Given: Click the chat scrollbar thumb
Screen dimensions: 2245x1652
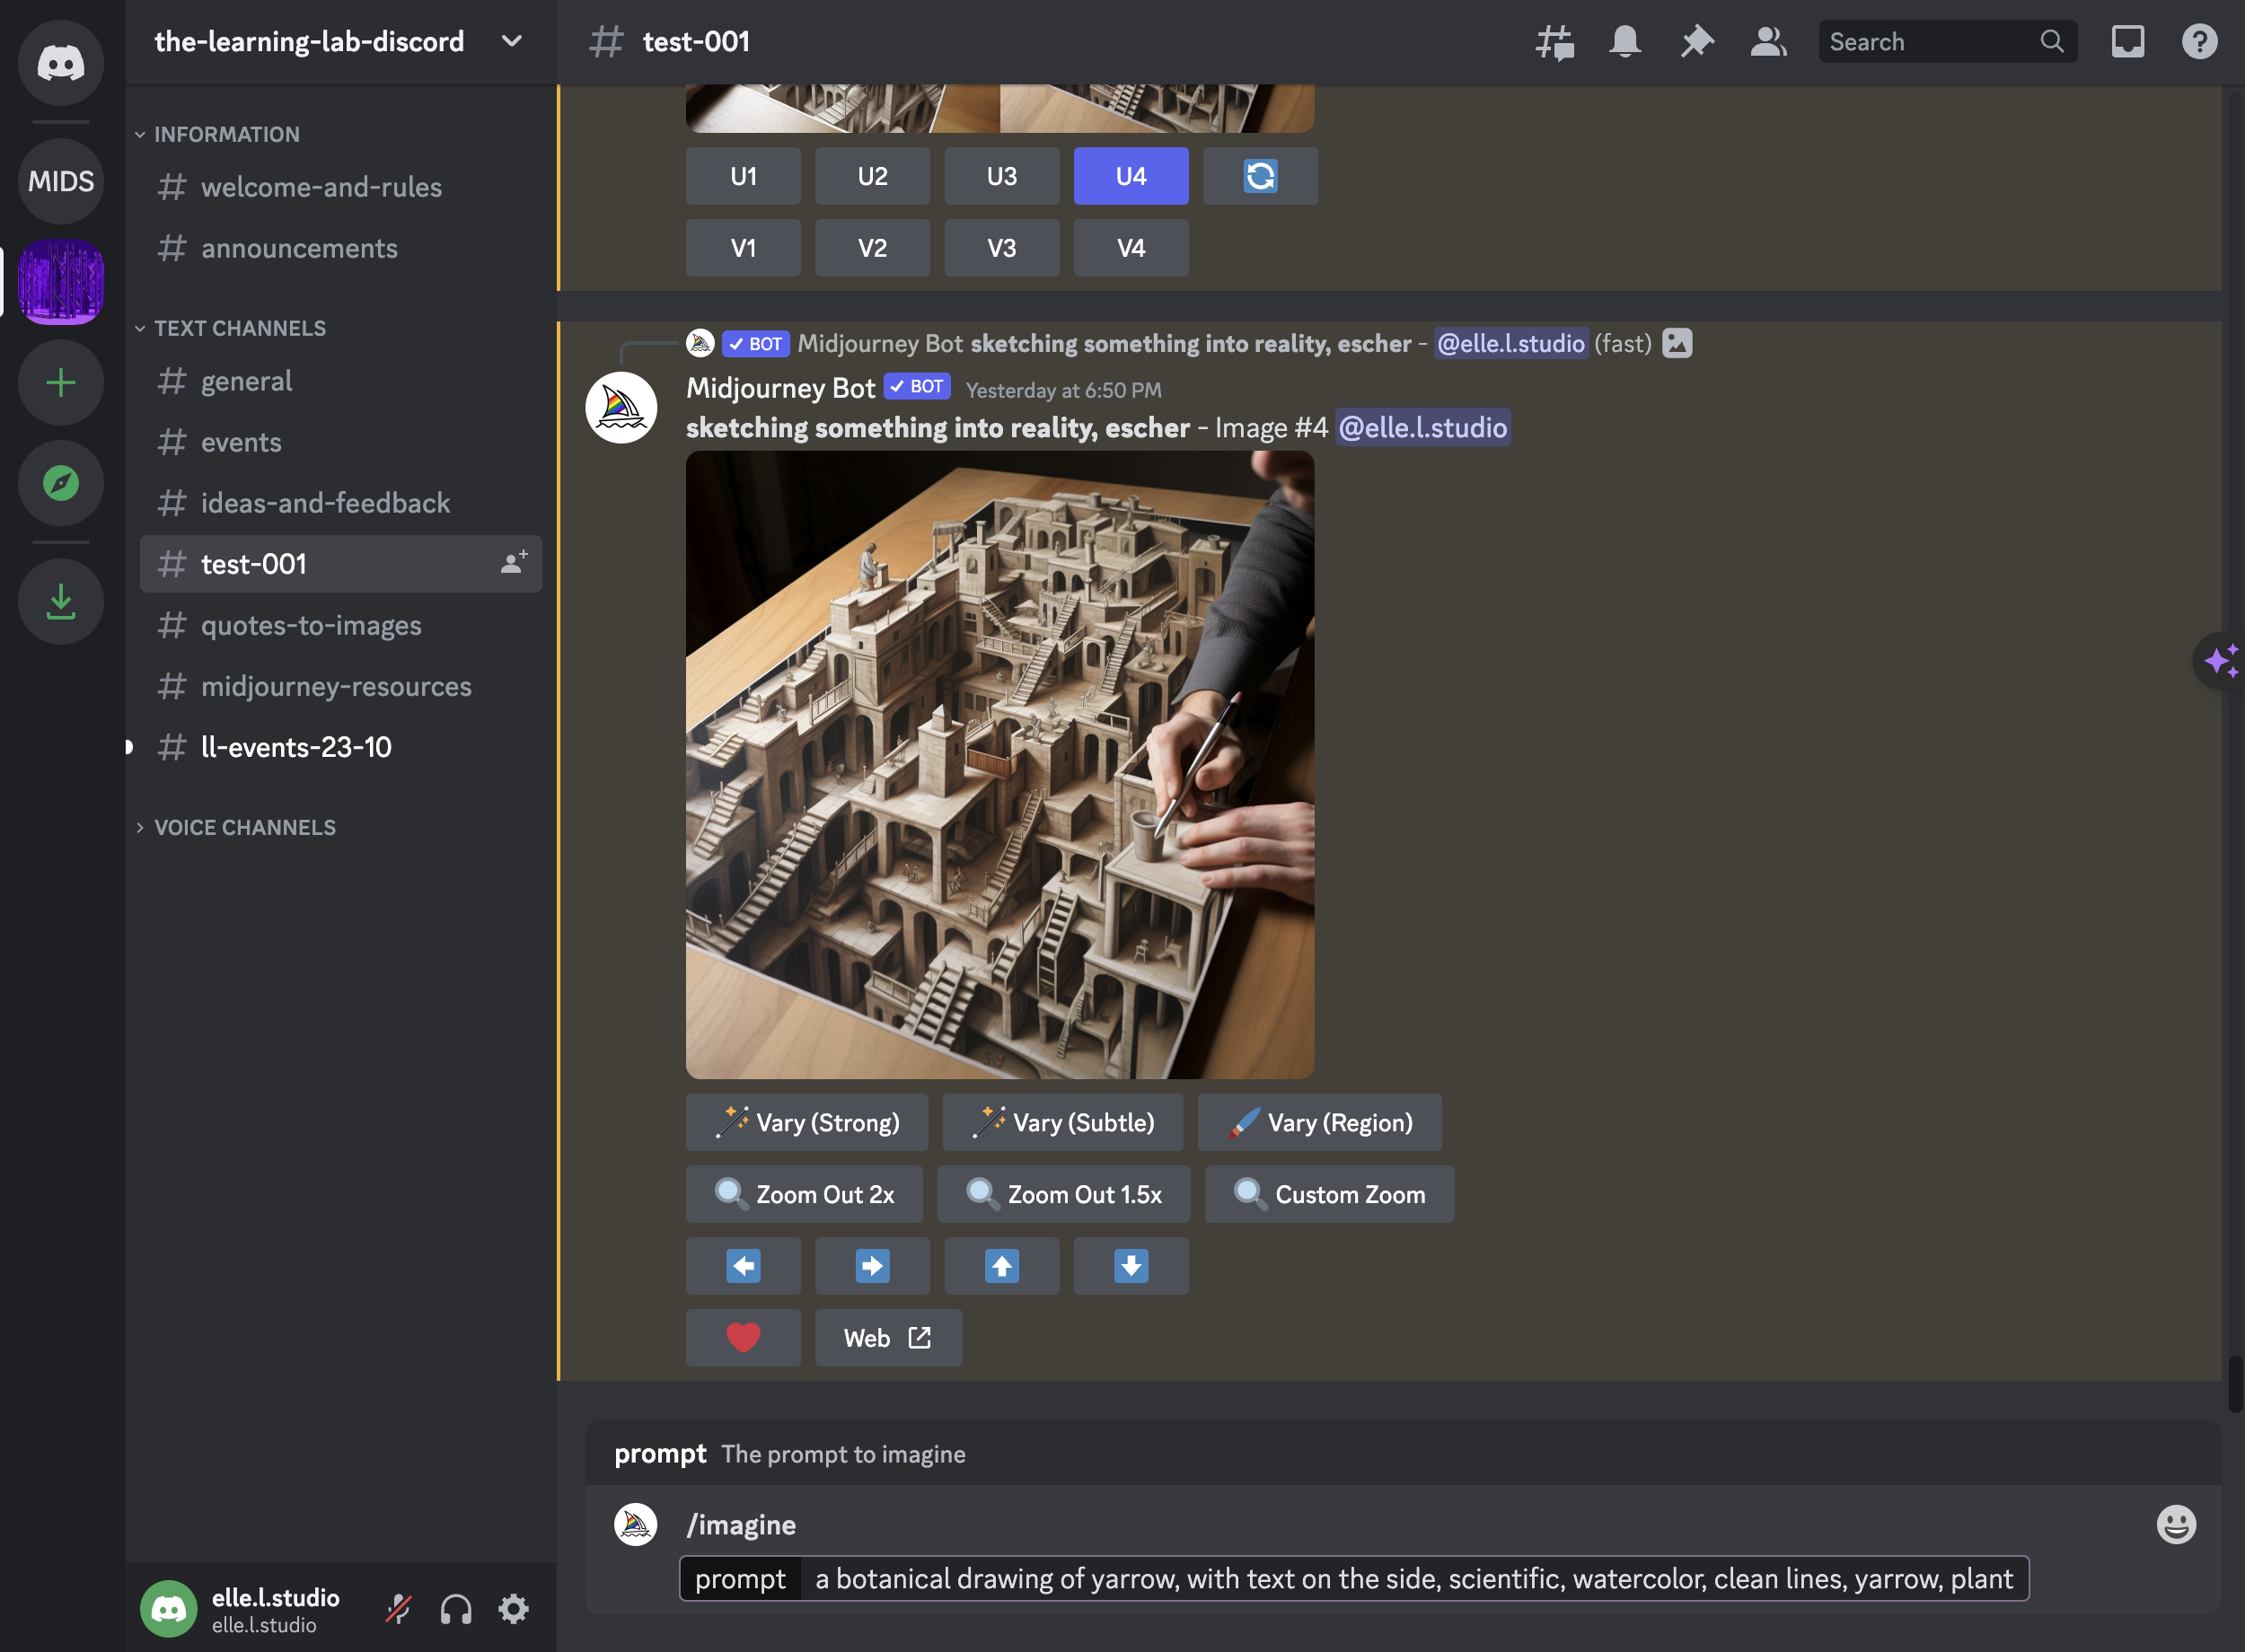Looking at the screenshot, I should click(2235, 1384).
